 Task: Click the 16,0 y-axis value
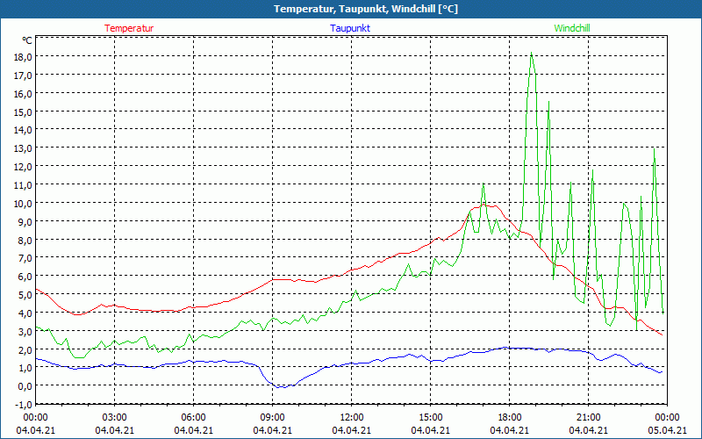point(23,94)
